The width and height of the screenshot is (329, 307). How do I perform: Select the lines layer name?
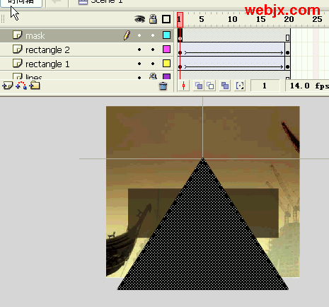click(34, 76)
